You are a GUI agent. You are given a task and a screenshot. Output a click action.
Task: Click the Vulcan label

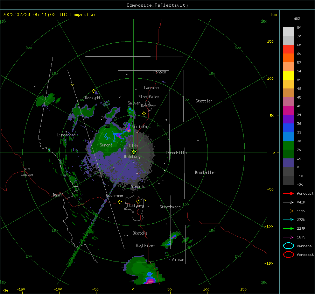[x=178, y=260]
